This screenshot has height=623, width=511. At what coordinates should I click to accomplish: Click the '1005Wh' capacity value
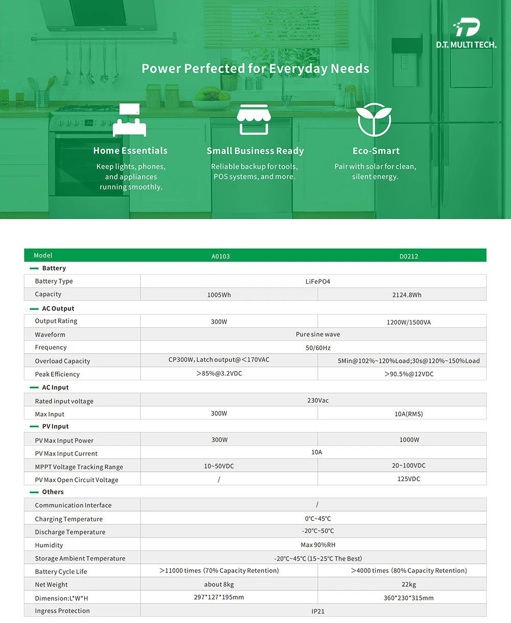219,295
